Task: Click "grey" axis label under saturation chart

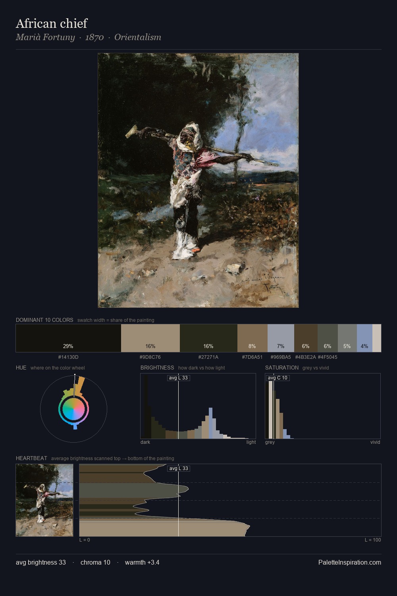Action: point(270,442)
